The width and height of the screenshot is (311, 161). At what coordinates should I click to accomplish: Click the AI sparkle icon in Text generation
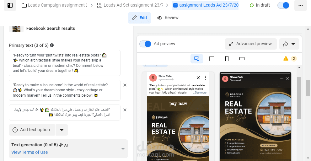click(61, 145)
